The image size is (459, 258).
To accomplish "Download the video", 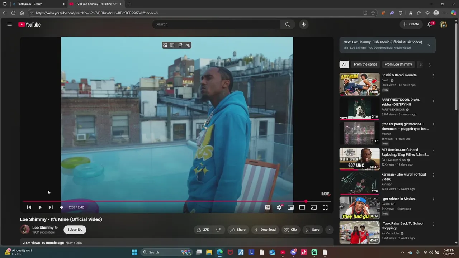I will point(265,230).
